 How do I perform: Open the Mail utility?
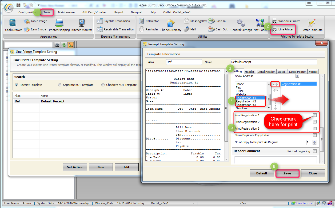click(190, 29)
